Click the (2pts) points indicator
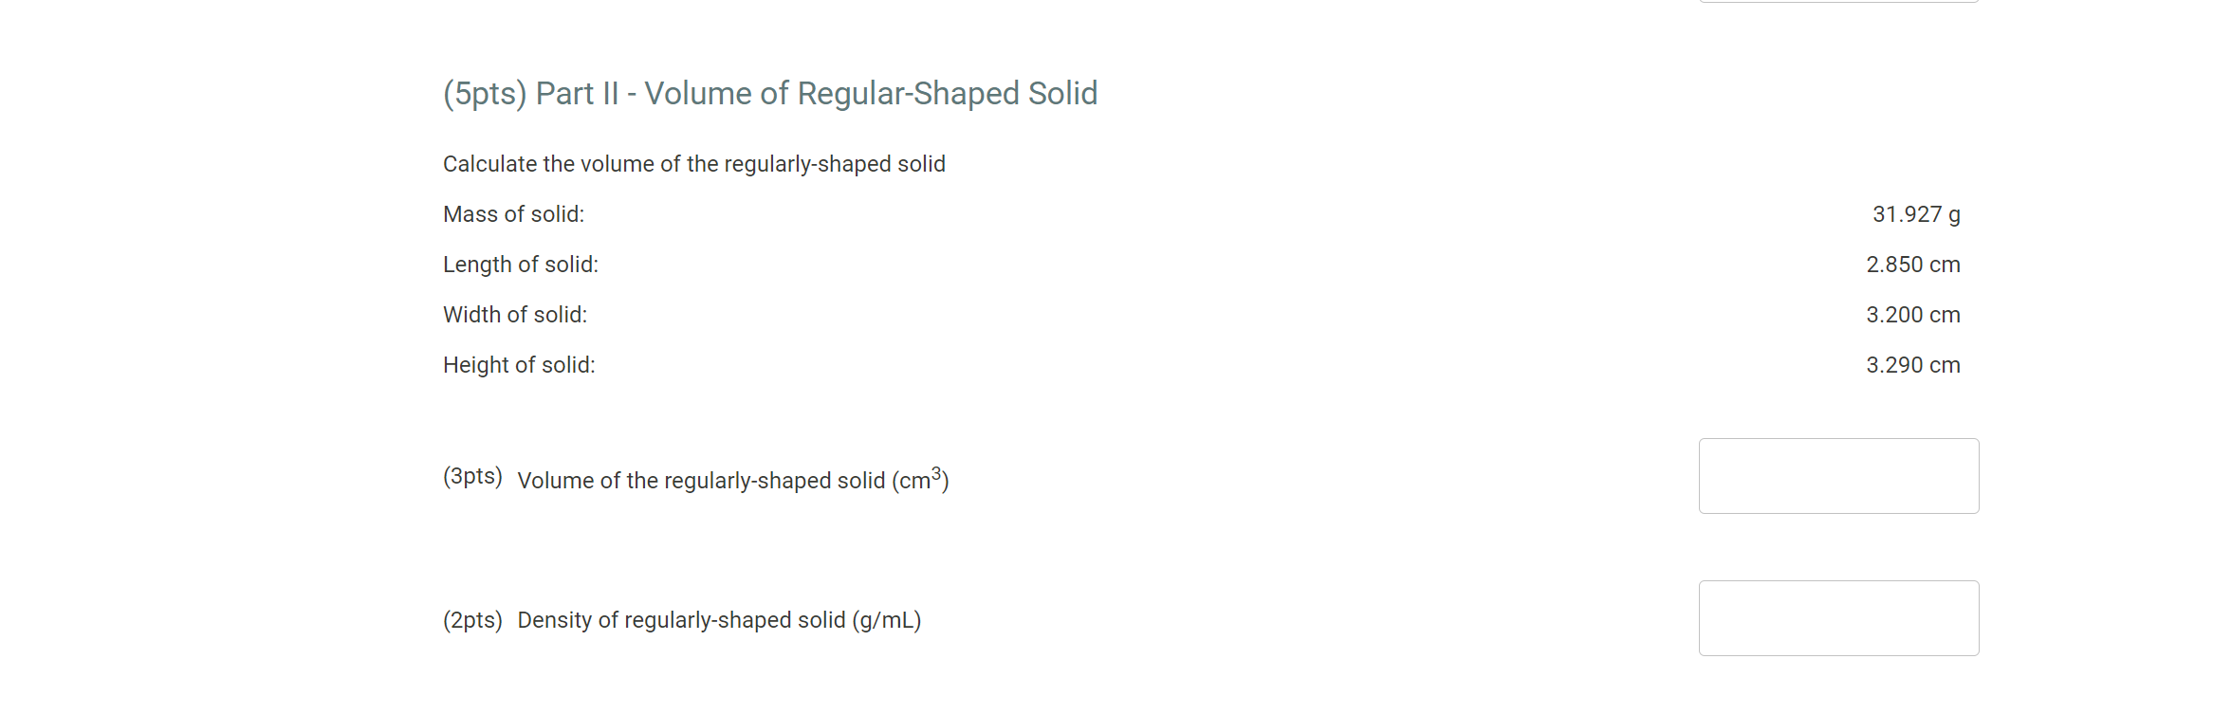Image resolution: width=2213 pixels, height=714 pixels. [x=471, y=619]
